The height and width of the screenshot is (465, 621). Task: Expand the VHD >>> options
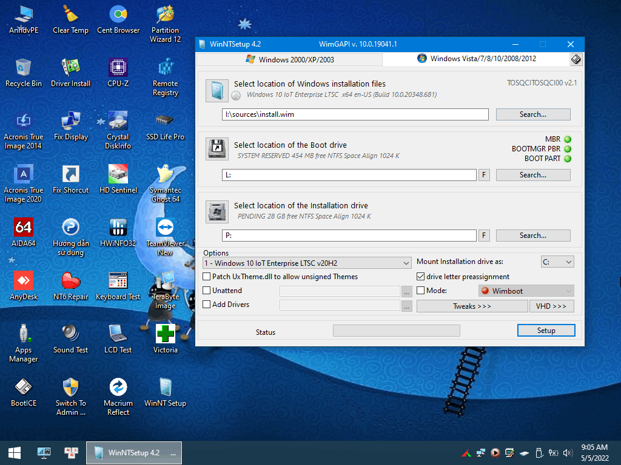pos(552,306)
